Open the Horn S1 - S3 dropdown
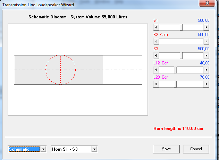 click(94, 149)
